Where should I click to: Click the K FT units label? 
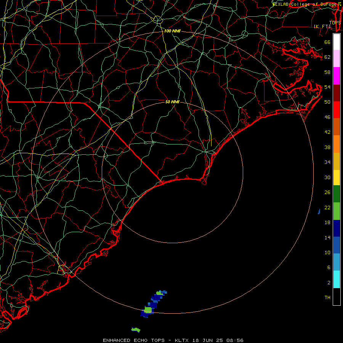pyautogui.click(x=322, y=26)
